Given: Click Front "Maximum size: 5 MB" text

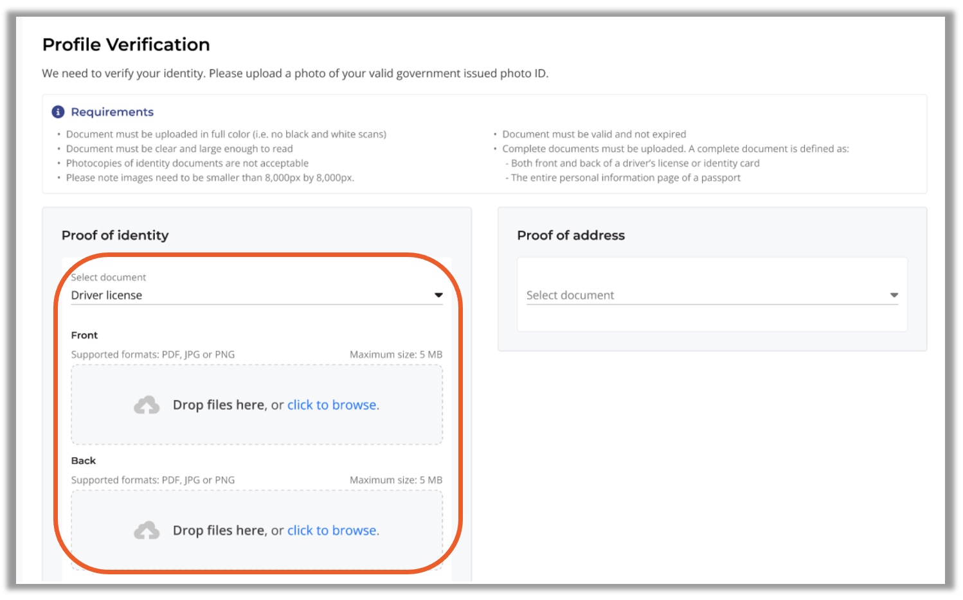Looking at the screenshot, I should tap(396, 355).
